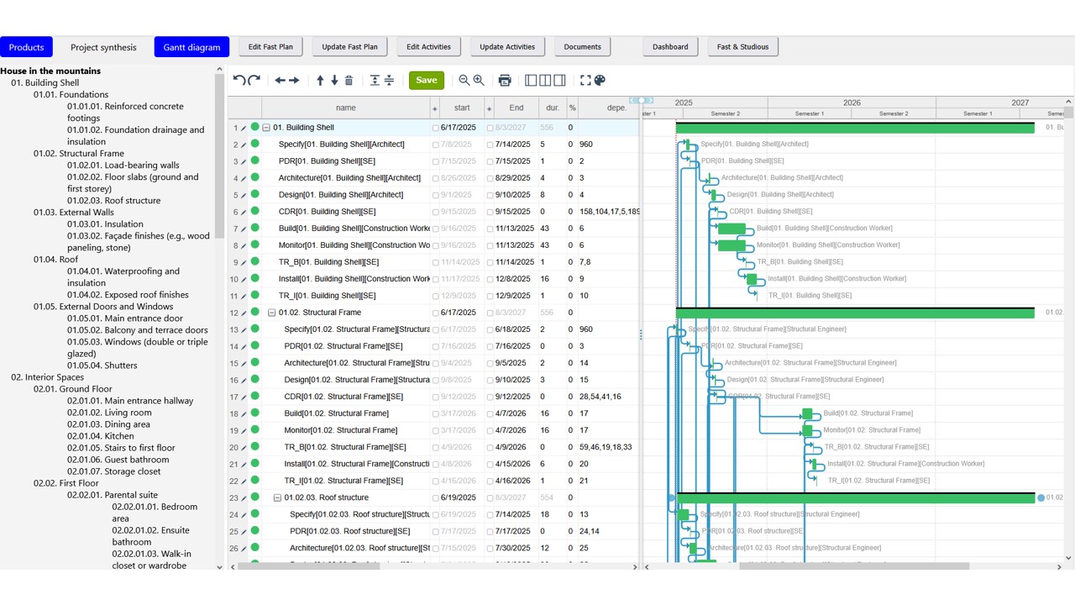The width and height of the screenshot is (1075, 605).
Task: Switch to Products tab
Action: tap(26, 47)
